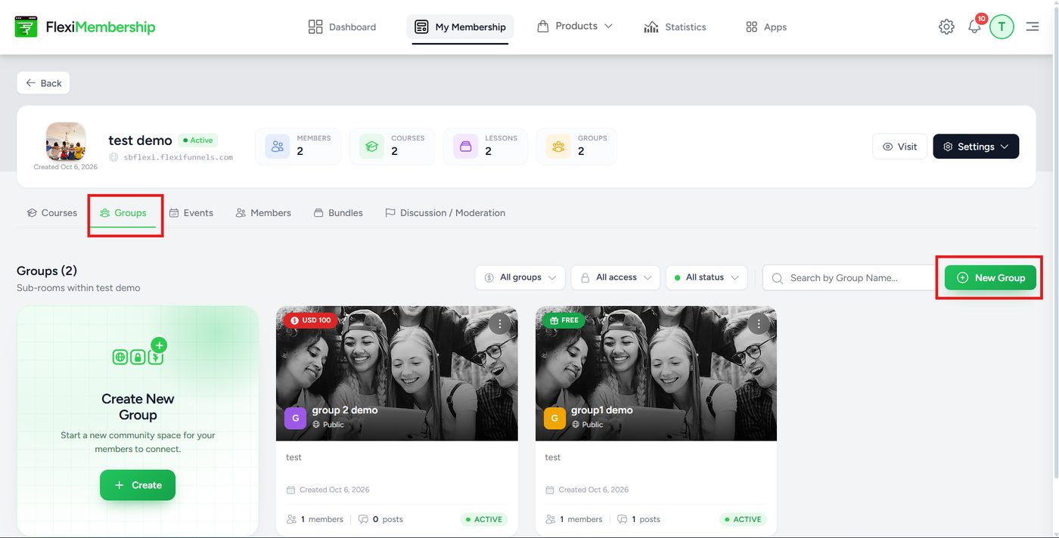Click the sbflexi.flexifunnels.com link
Screen dimensions: 1059x538
(179, 157)
